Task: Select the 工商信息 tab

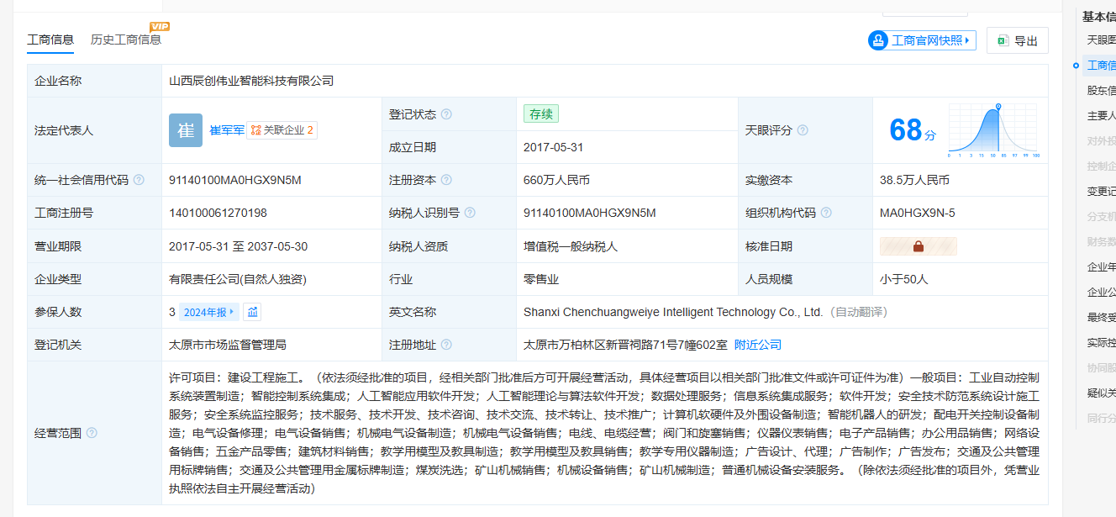Action: coord(50,40)
